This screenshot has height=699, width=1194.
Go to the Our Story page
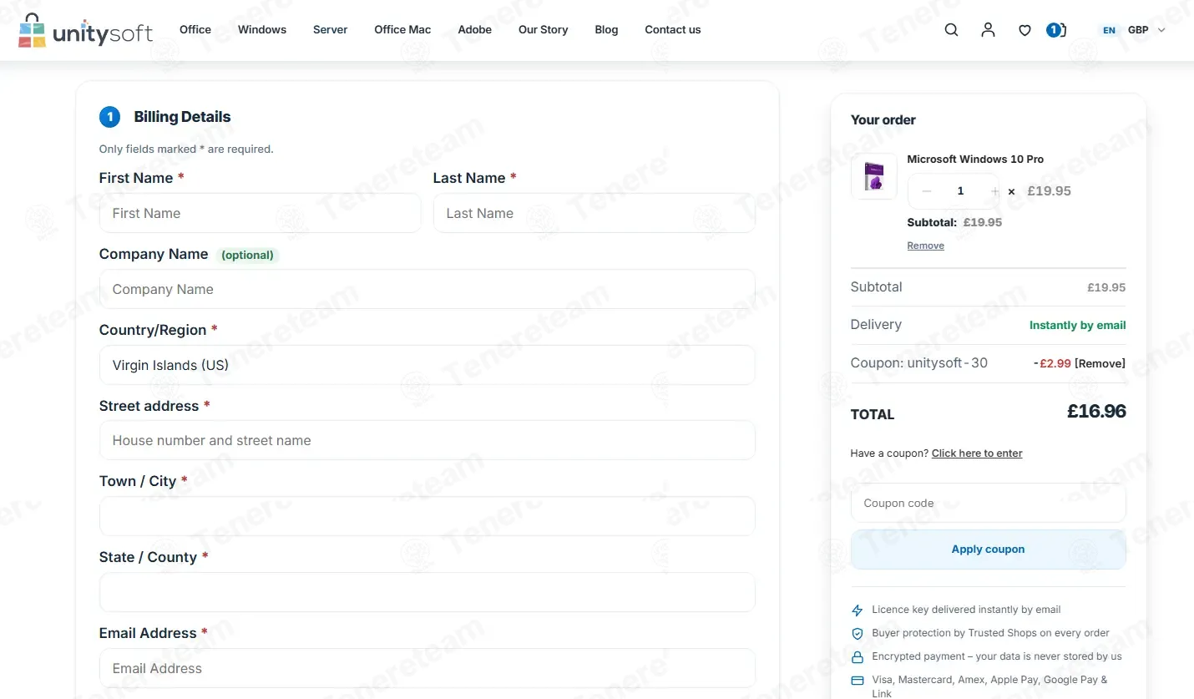click(544, 29)
